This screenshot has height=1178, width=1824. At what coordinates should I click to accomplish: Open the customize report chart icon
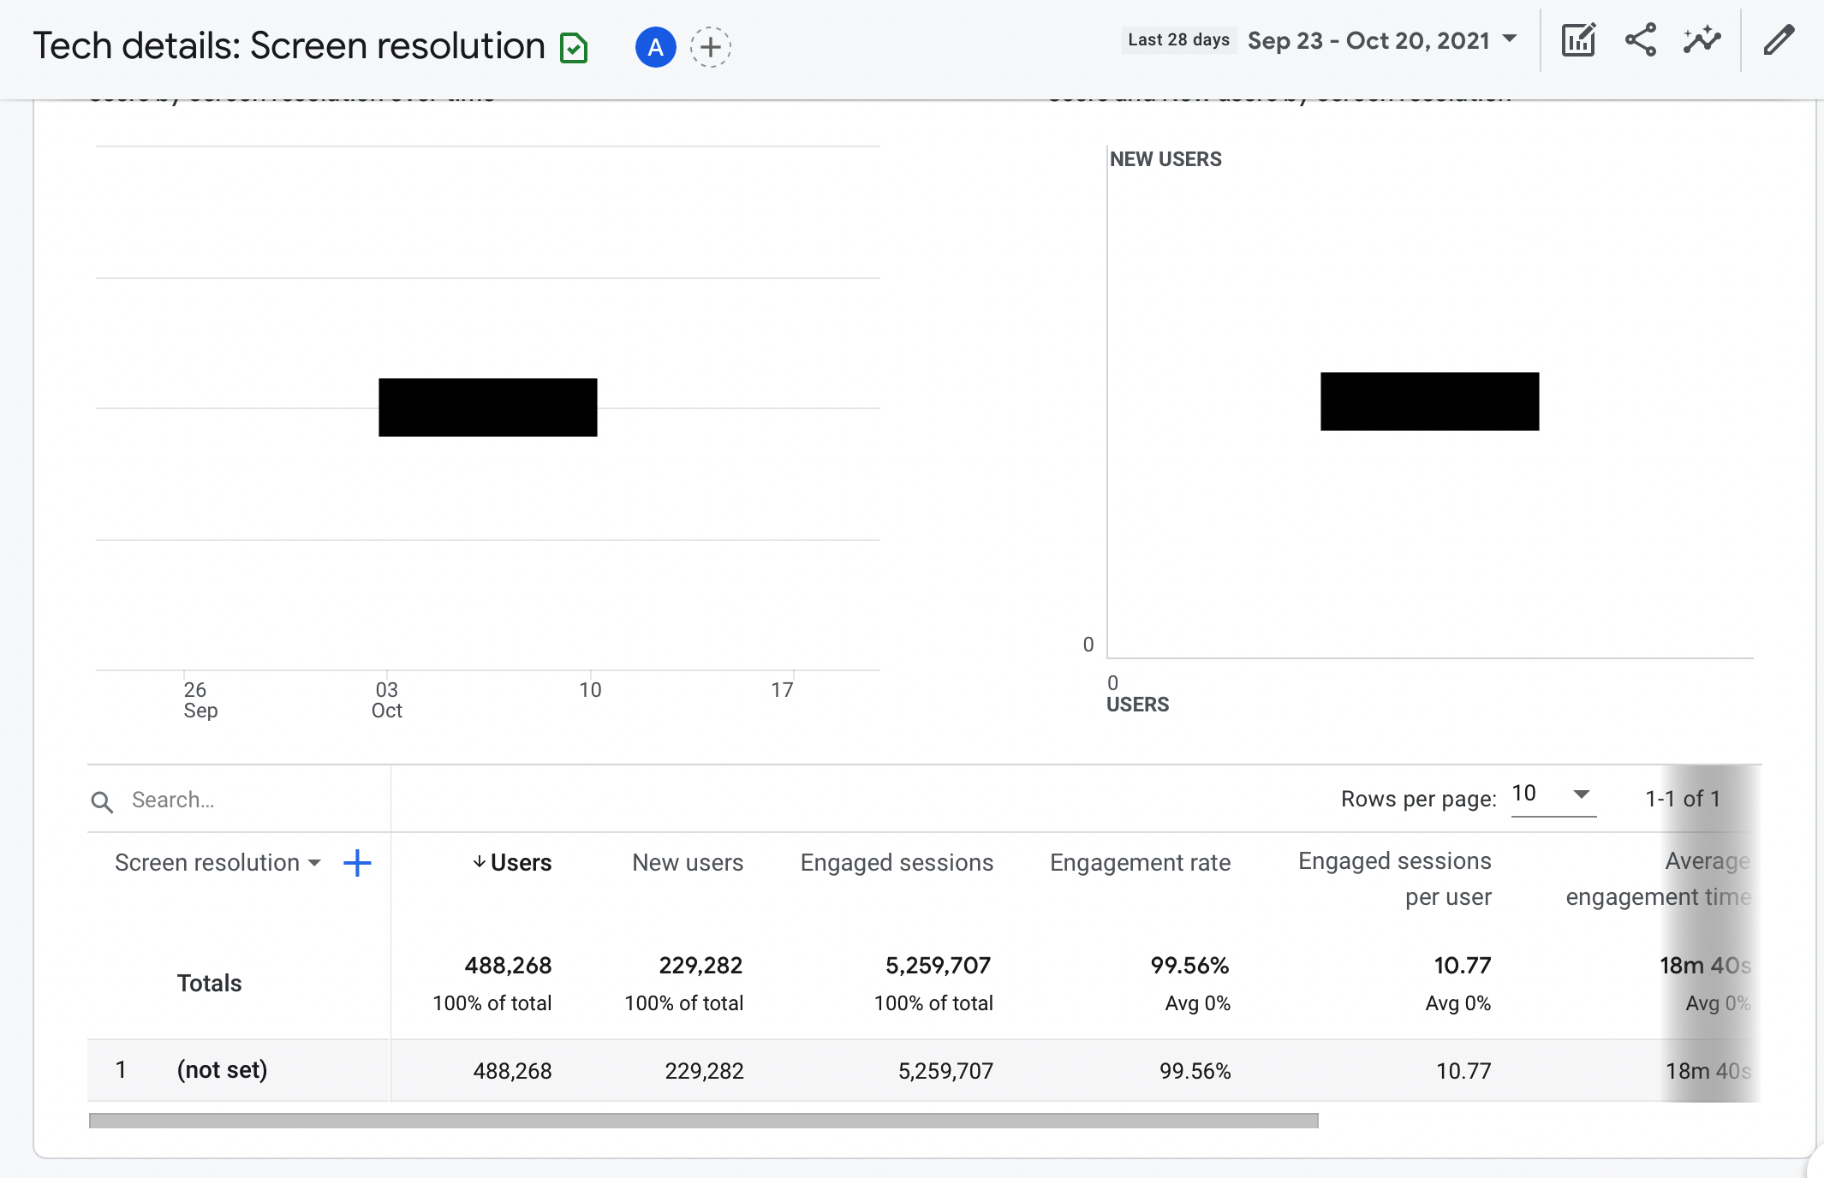tap(1577, 40)
